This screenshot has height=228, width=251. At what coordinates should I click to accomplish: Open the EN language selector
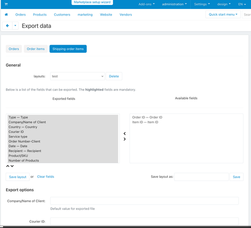242,4
